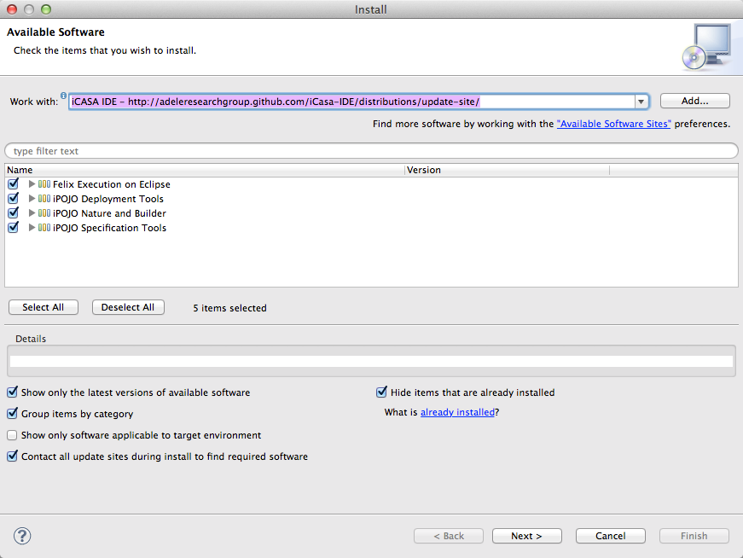Viewport: 743px width, 558px height.
Task: Click the Felix Execution on Eclipse category icon
Action: [x=44, y=184]
